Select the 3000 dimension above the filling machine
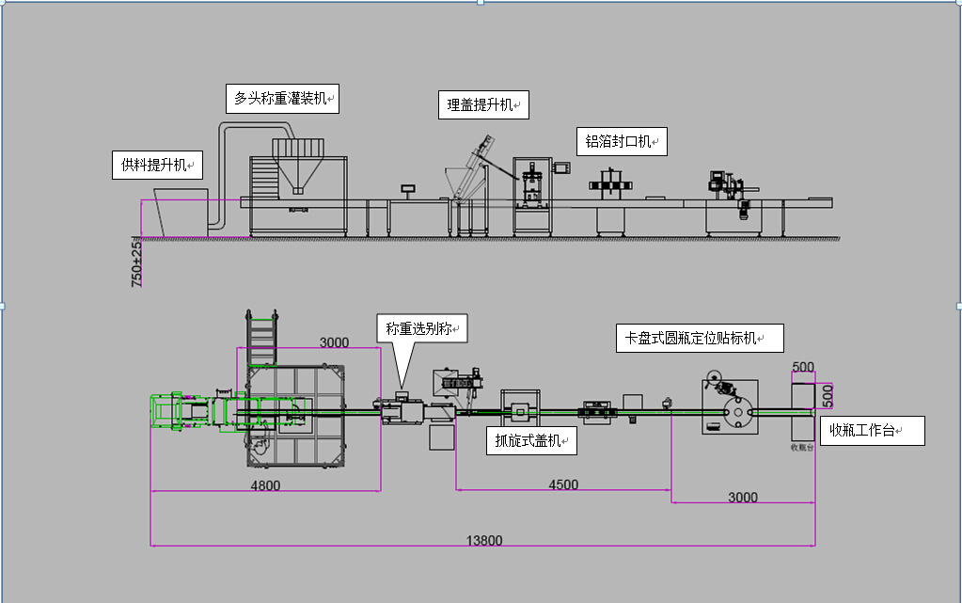The width and height of the screenshot is (962, 603). point(336,341)
